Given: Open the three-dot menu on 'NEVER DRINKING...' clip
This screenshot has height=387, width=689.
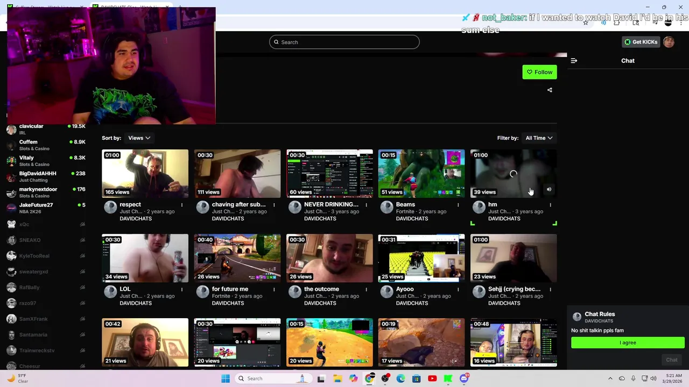Looking at the screenshot, I should tap(366, 205).
